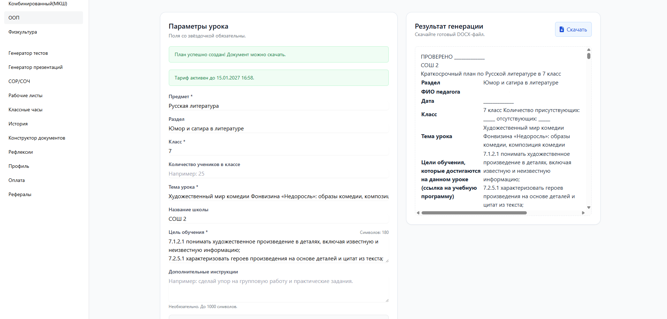Click the preview scroll-right arrow
Screen dimensions: 667x319
click(583, 213)
